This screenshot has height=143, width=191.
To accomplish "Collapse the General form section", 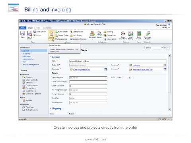I will [x=51, y=57].
